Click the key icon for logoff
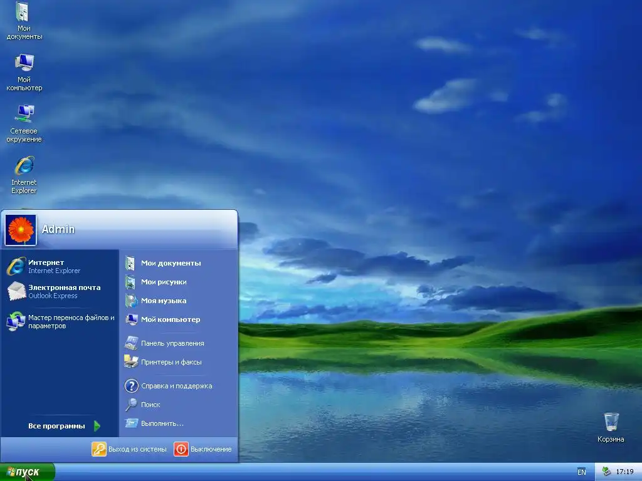Viewport: 642px width, 481px height. tap(98, 449)
